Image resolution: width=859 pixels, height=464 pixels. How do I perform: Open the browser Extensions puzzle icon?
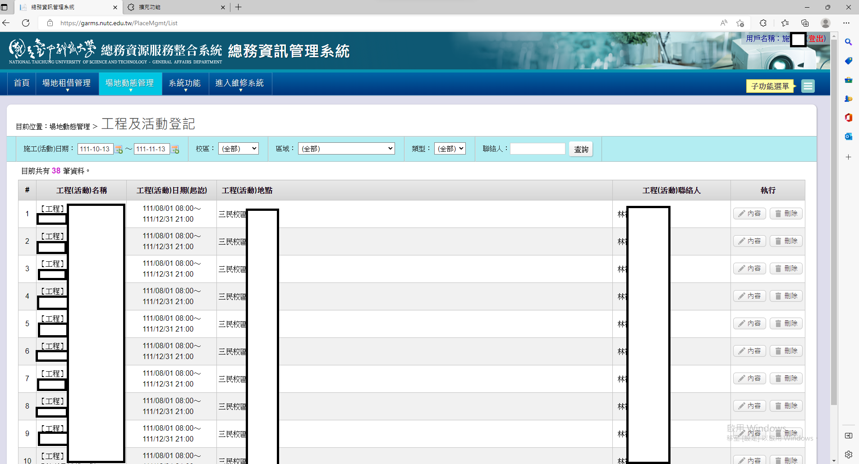(763, 23)
